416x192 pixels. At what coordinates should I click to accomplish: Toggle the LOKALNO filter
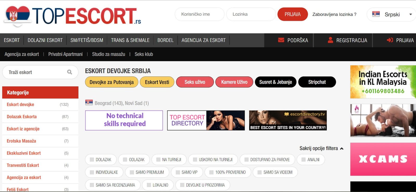pyautogui.click(x=149, y=185)
